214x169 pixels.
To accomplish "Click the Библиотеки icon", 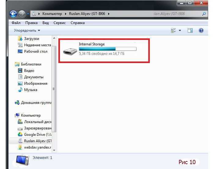I will (x=17, y=64).
